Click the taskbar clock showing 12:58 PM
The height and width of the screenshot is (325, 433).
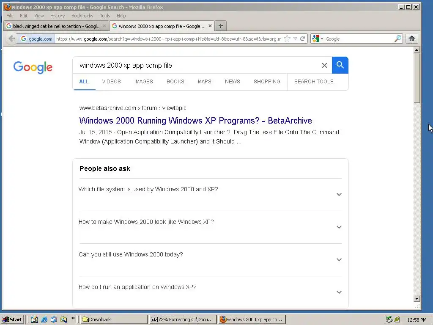point(417,320)
